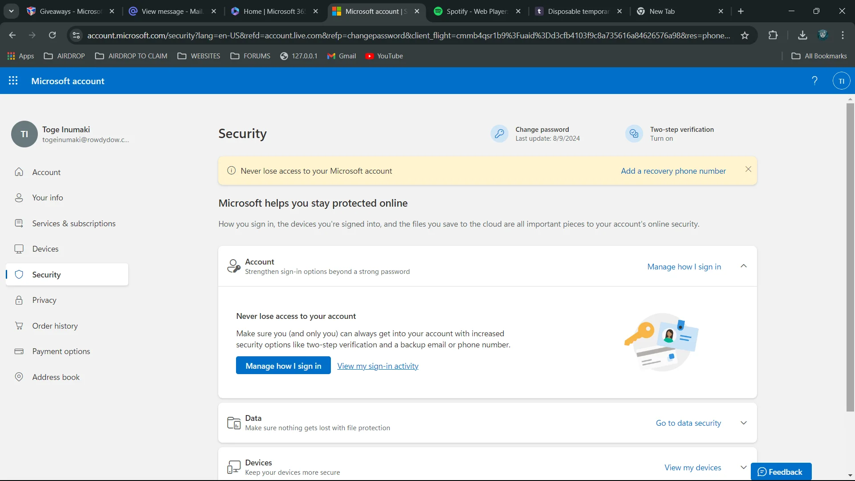
Task: Open Devices in the left sidebar
Action: [x=67, y=249]
